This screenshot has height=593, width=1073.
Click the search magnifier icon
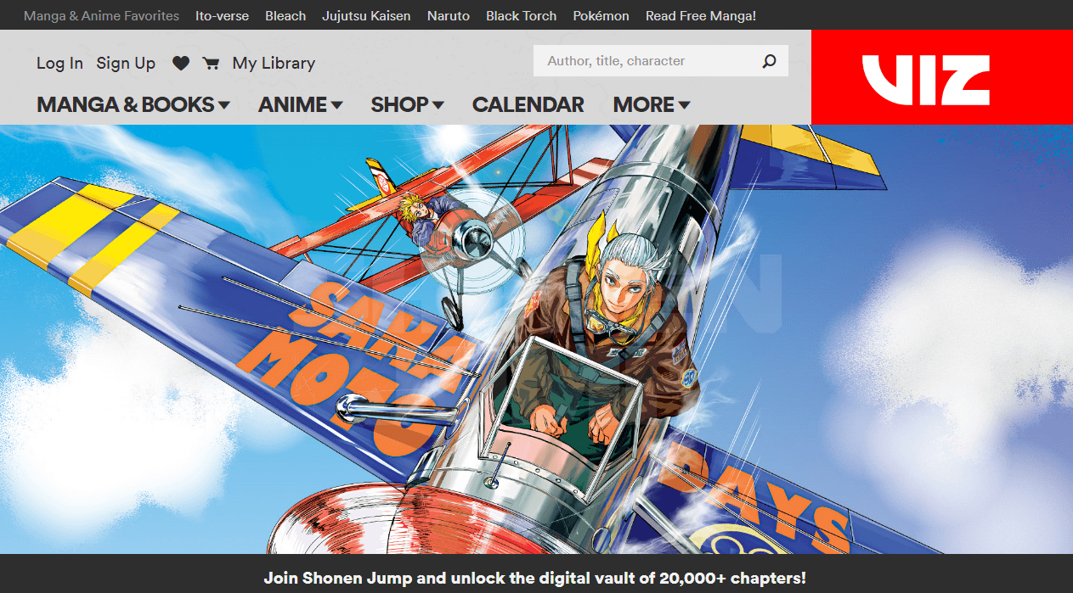769,61
